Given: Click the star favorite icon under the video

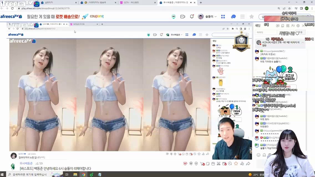Looking at the screenshot, I should click(236, 164).
